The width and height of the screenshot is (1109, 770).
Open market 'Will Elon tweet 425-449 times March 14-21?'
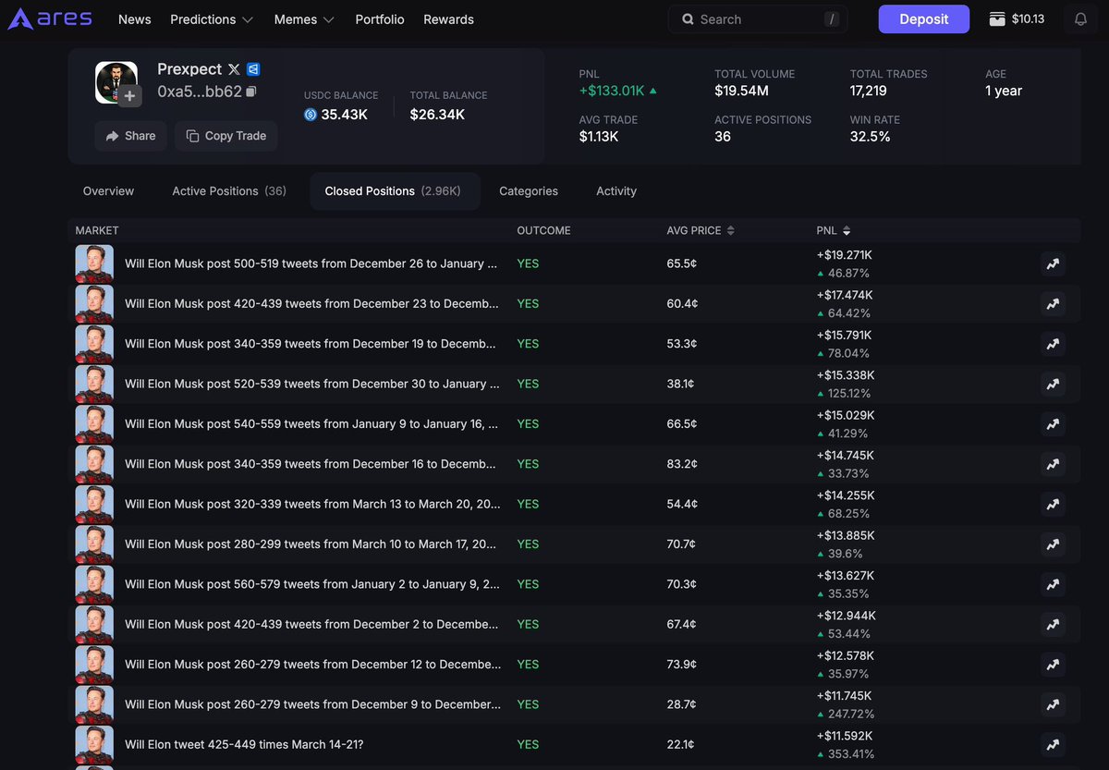pos(244,745)
